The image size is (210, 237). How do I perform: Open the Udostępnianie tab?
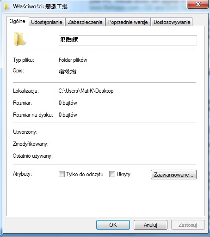click(47, 22)
